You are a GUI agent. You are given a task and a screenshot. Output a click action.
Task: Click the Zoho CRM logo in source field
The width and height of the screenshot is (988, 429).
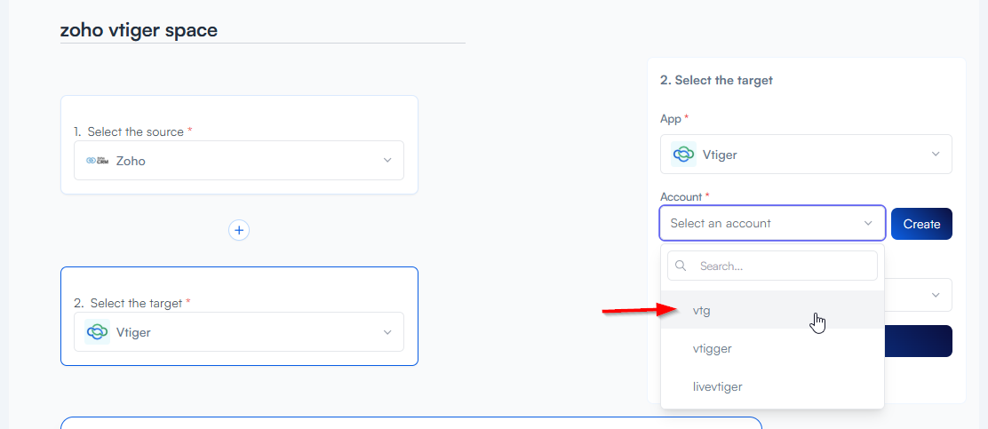tap(97, 161)
